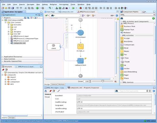Select the Assign_1 activity node
Image resolution: width=157 pixels, height=123 pixels.
click(x=80, y=47)
